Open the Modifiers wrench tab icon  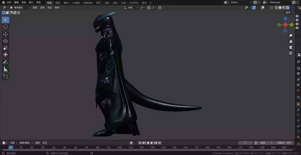pos(298,110)
